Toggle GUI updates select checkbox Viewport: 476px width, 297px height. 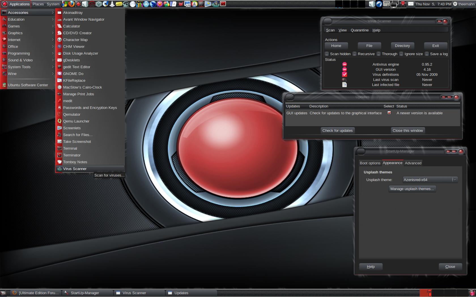point(389,113)
